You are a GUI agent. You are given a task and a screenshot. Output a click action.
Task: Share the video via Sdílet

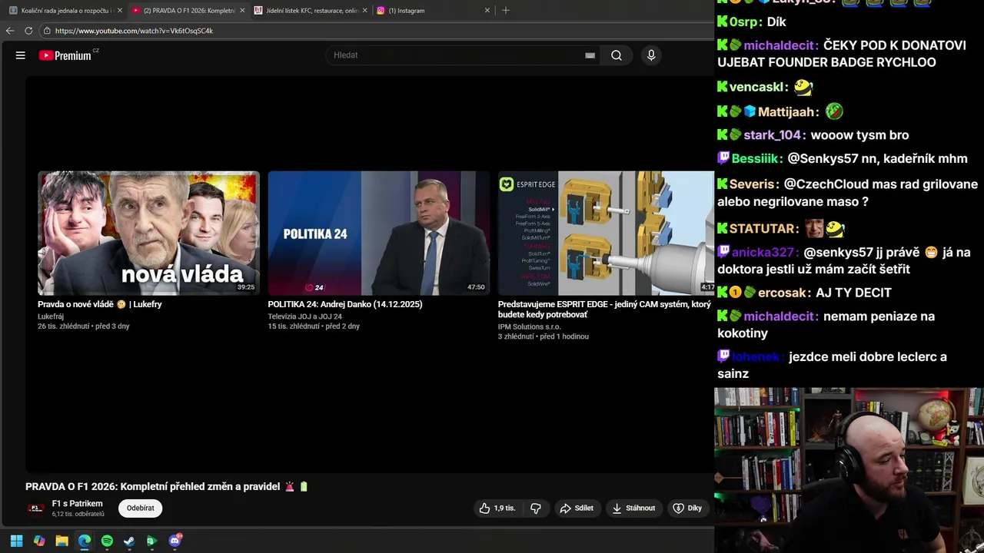coord(577,508)
